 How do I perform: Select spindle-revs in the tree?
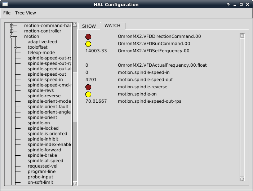tap(41, 90)
